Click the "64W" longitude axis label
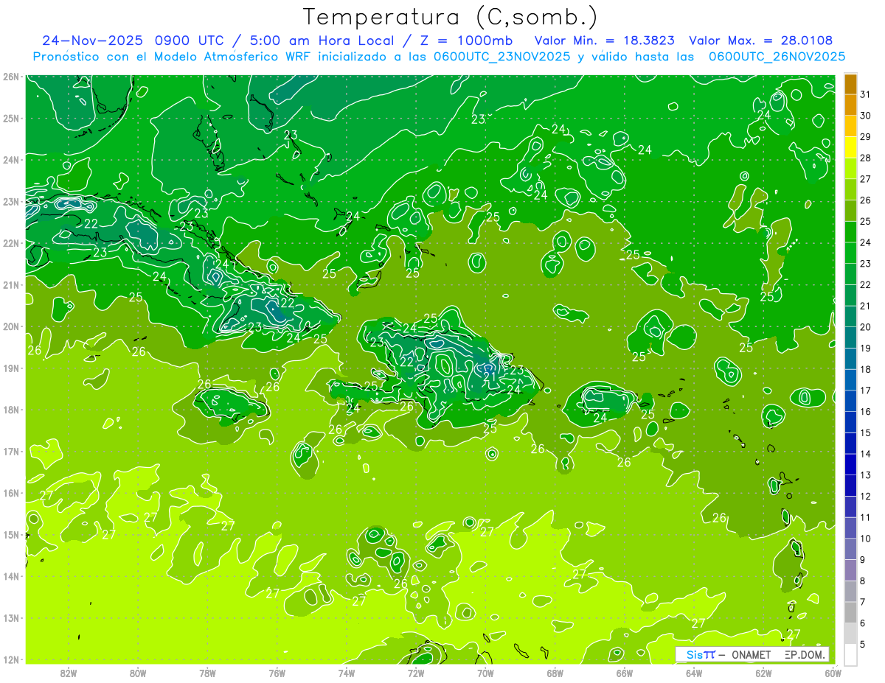The image size is (885, 683). pos(694,673)
